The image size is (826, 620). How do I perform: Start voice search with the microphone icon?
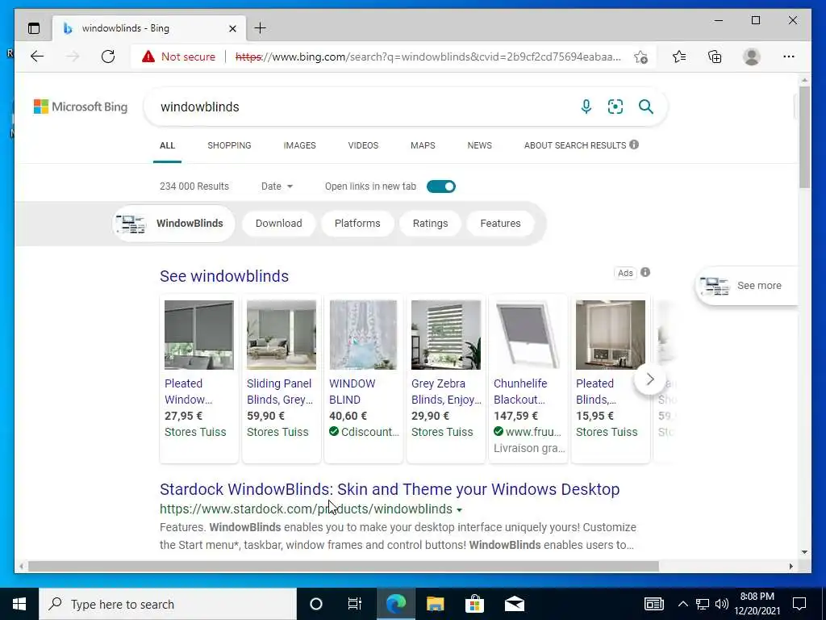(586, 107)
